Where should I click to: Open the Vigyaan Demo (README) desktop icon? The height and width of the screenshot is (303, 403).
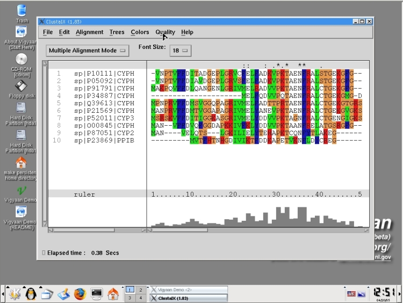click(21, 212)
